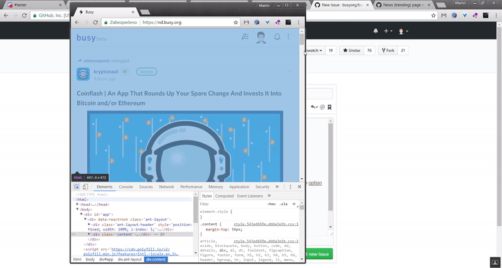Select body in the DOM breadcrumb bar
The width and height of the screenshot is (502, 268).
[x=90, y=259]
